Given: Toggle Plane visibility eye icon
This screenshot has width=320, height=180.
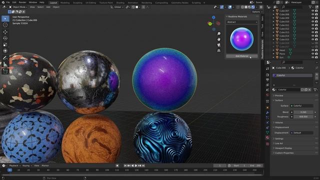Looking at the screenshot, I should (x=312, y=53).
